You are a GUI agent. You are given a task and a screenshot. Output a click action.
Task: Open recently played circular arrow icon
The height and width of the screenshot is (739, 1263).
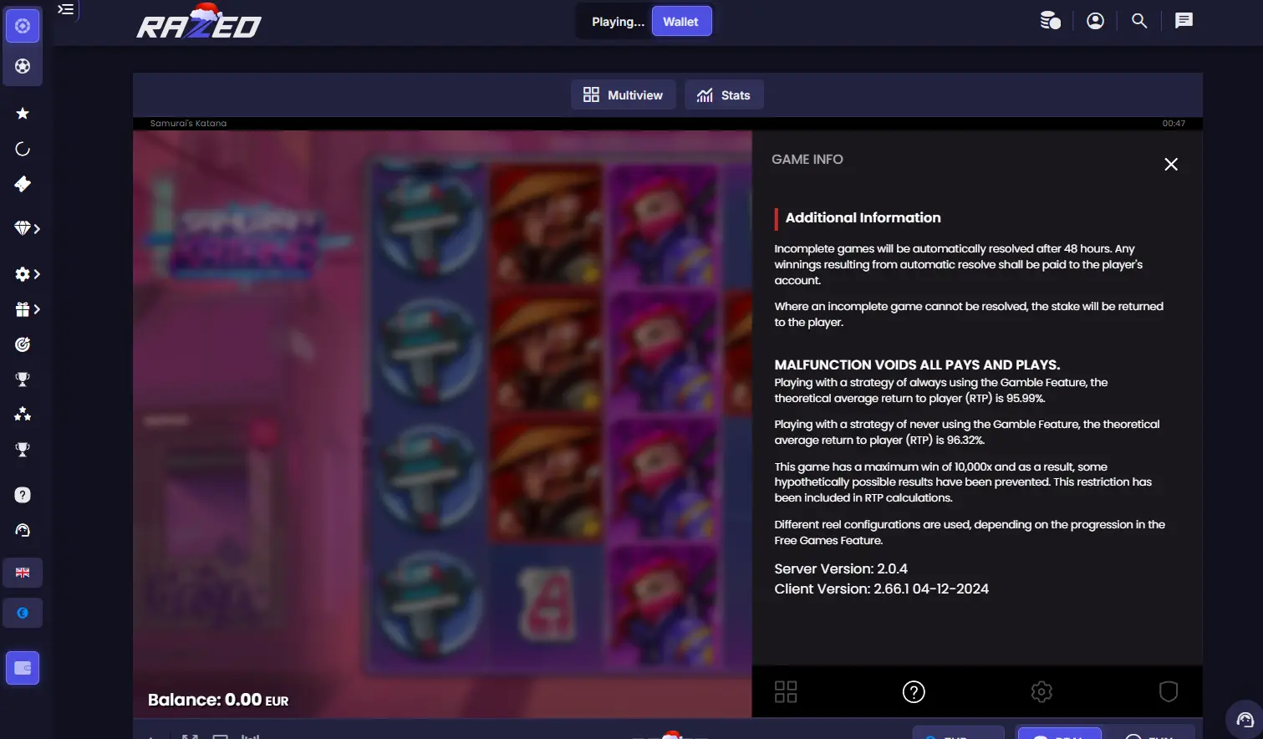point(23,149)
